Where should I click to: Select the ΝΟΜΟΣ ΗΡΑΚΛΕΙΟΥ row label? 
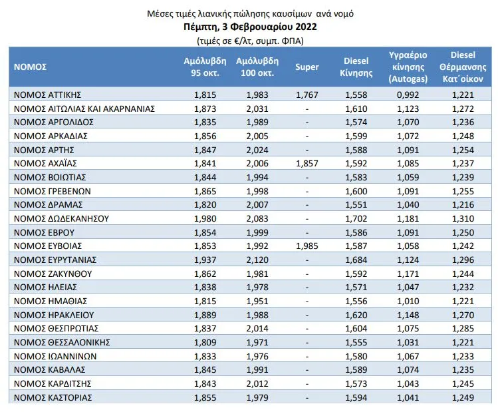pyautogui.click(x=54, y=315)
